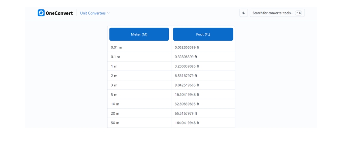Select the 0.32808399 ft value
Viewport: 342px width, 144px height.
pos(186,57)
